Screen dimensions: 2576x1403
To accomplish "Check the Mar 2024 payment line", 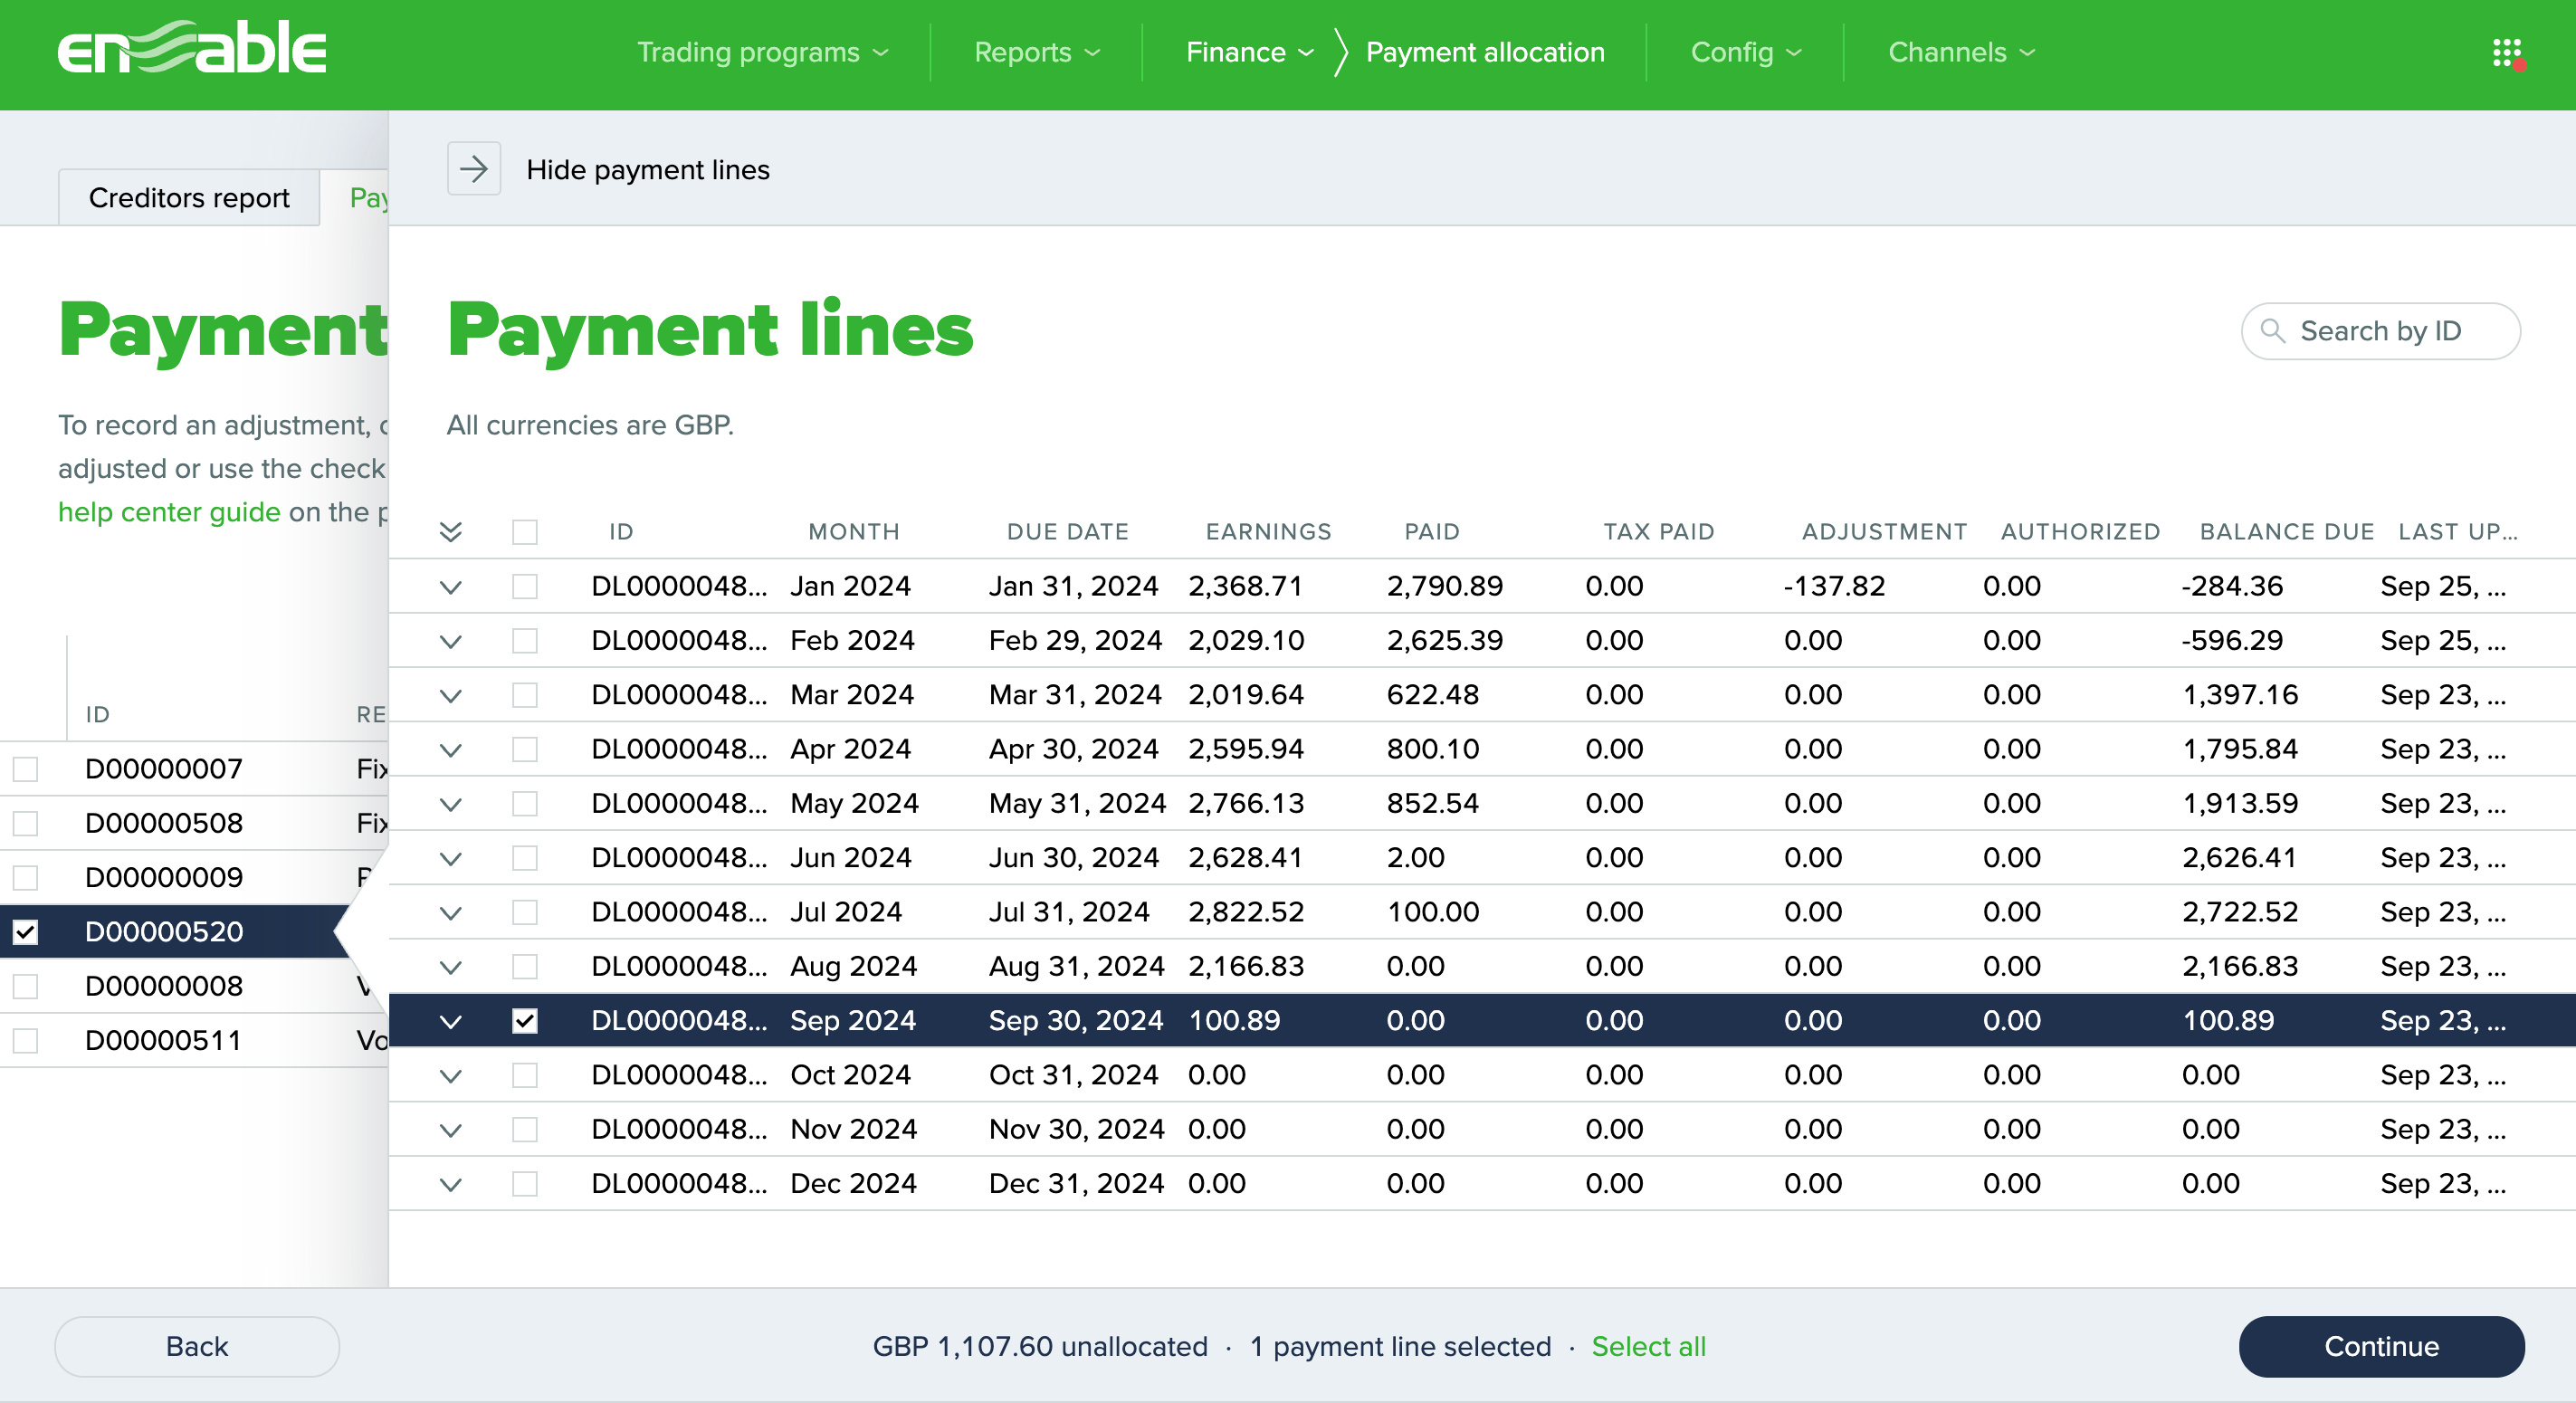I will (525, 695).
